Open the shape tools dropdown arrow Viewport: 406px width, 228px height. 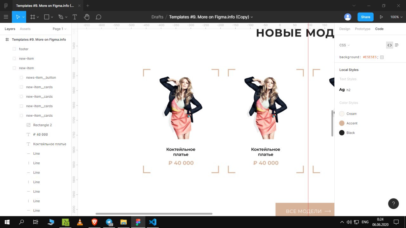click(52, 17)
